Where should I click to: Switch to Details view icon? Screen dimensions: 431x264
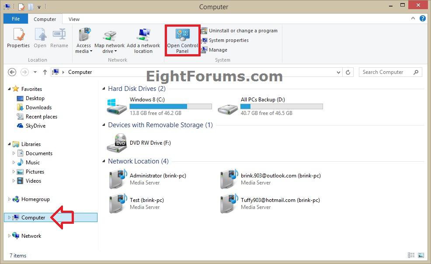[411, 255]
